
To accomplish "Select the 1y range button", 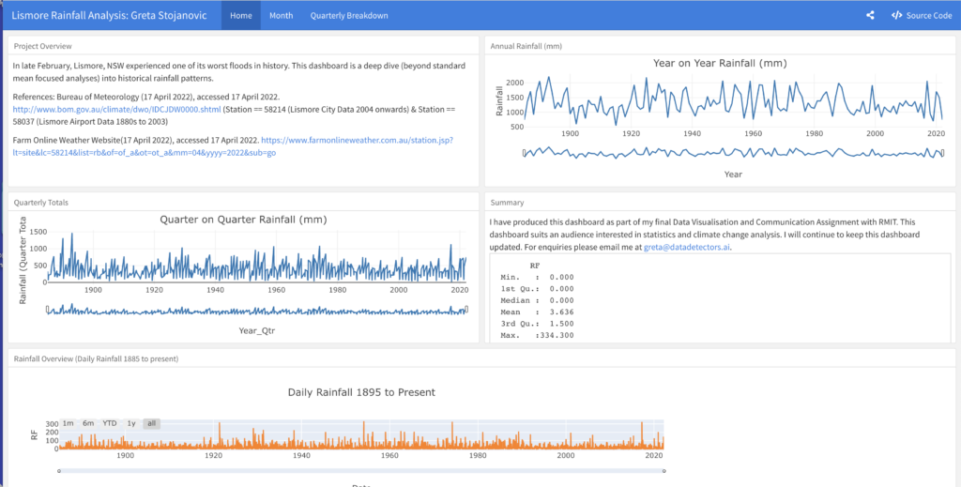I will 131,423.
